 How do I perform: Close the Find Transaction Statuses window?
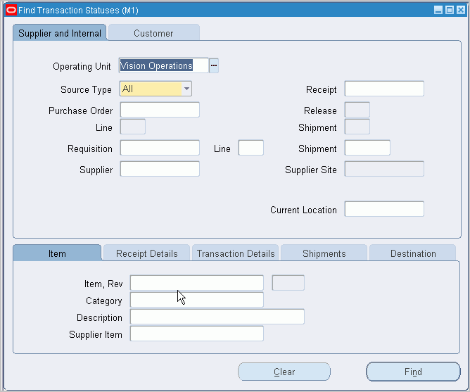[461, 10]
